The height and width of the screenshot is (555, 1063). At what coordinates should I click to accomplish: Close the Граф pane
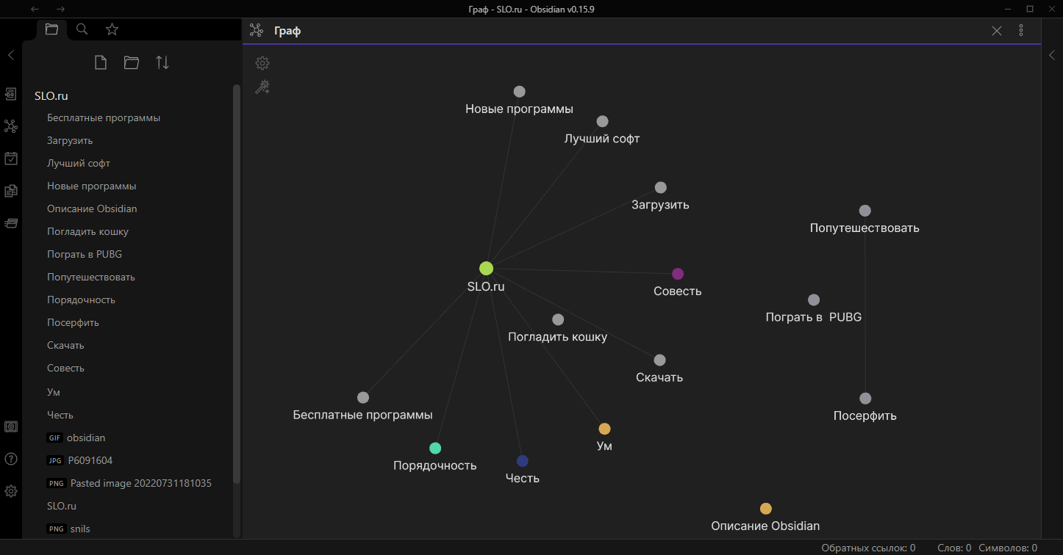(x=997, y=30)
